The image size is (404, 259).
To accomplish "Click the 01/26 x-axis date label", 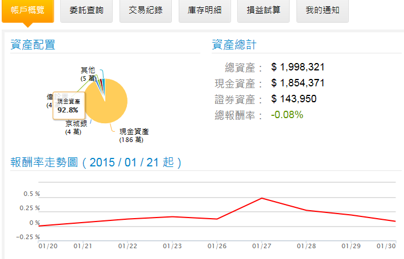I will pos(217,247).
